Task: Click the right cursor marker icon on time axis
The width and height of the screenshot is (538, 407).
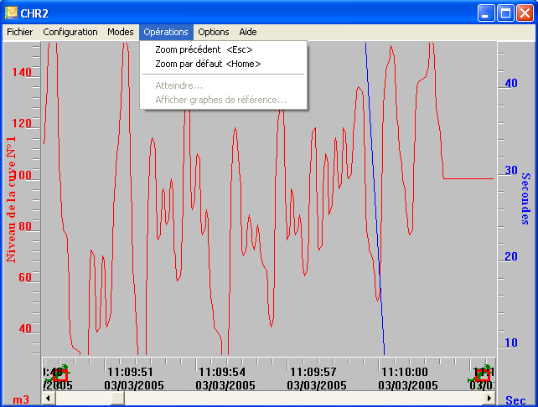Action: (x=481, y=374)
